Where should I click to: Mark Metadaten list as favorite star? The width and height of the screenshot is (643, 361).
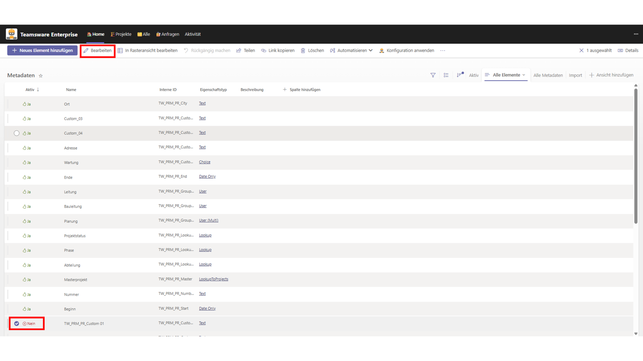click(41, 76)
